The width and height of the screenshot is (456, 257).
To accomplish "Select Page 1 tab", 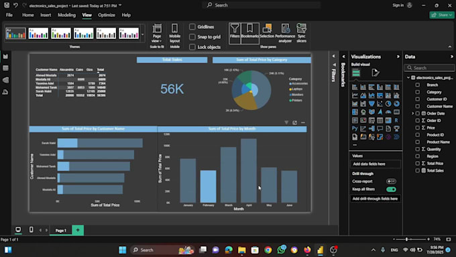I will click(61, 230).
